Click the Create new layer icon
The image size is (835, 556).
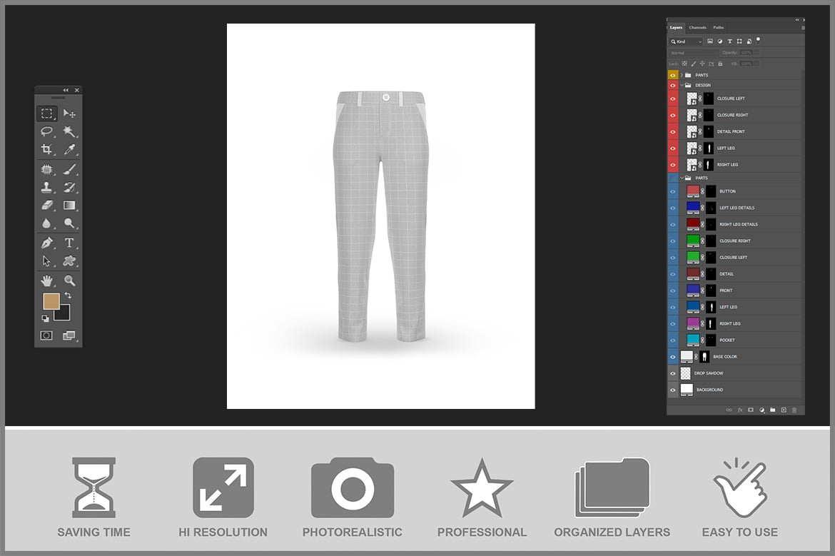click(x=784, y=410)
